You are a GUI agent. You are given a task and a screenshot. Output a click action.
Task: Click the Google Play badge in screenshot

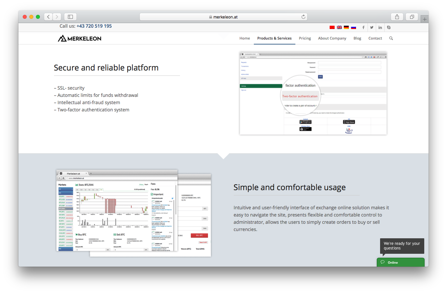coord(305,122)
